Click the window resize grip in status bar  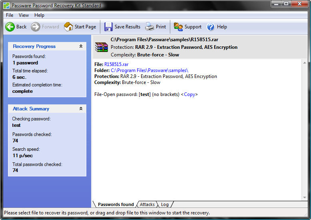pyautogui.click(x=306, y=214)
